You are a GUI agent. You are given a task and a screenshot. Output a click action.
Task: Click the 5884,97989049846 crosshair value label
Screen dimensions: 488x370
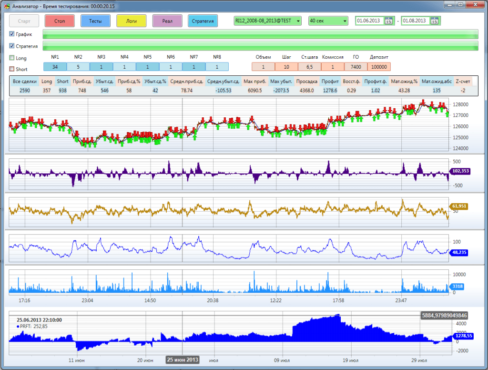[444, 316]
